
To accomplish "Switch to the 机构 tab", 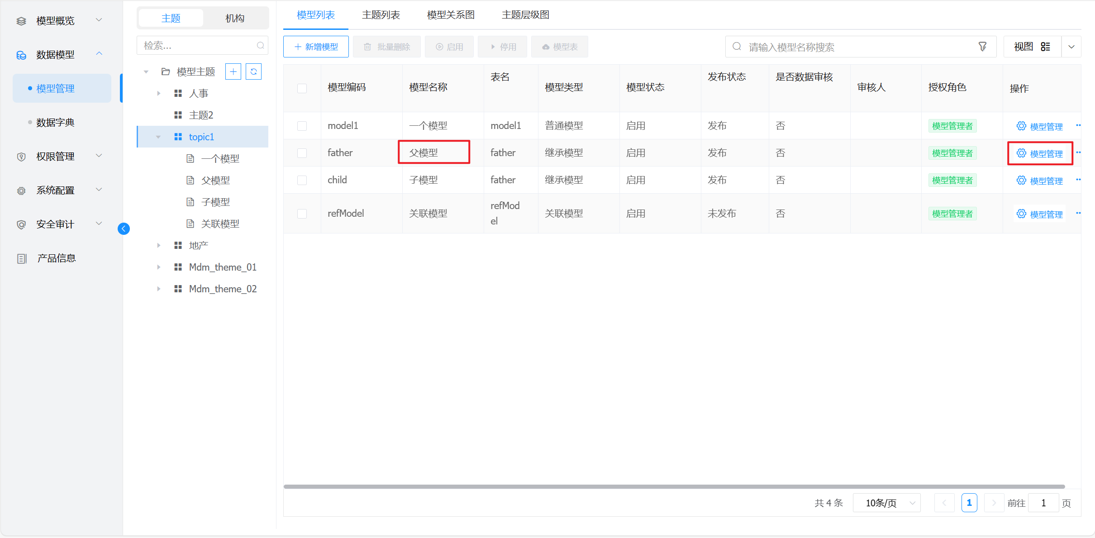I will tap(235, 18).
